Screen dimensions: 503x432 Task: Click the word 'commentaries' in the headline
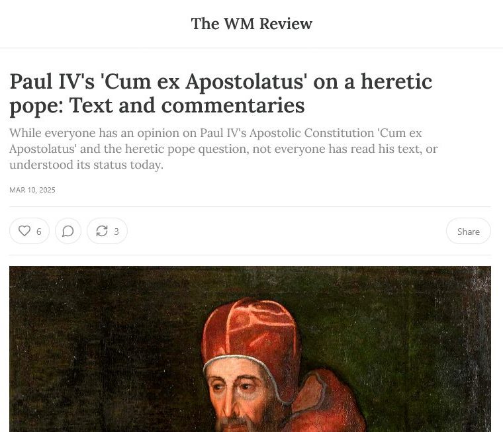[x=232, y=105]
